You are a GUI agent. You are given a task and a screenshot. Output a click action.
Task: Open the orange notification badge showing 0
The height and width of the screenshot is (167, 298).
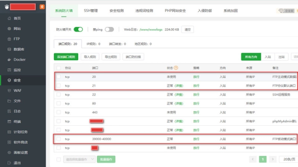(x=42, y=7)
